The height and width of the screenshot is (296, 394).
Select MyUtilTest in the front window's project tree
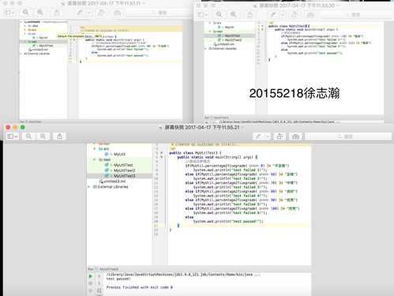coord(123,165)
